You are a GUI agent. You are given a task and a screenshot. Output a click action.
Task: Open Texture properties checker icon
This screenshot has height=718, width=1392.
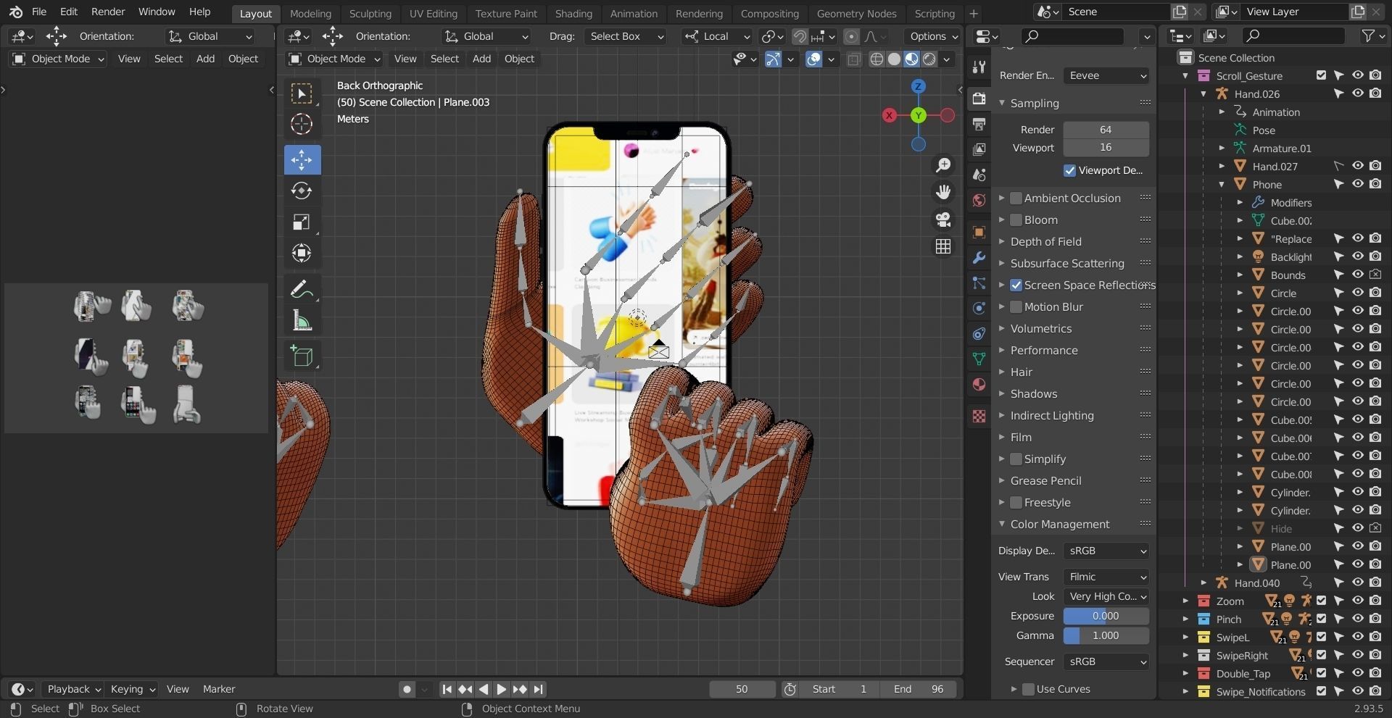979,416
